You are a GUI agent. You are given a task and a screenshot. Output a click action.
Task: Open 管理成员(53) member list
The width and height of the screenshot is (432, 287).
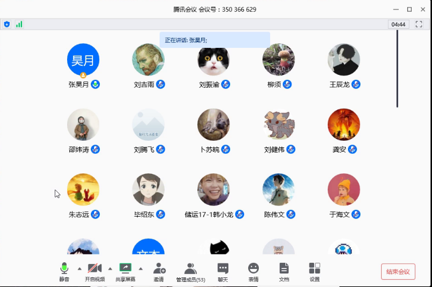[x=191, y=268]
